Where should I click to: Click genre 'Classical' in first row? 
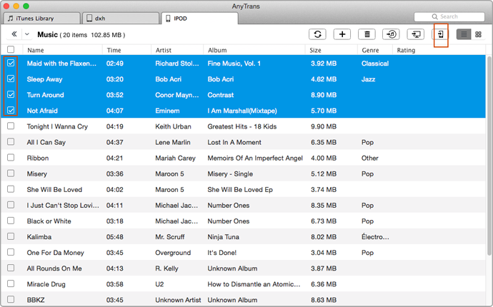(x=375, y=64)
